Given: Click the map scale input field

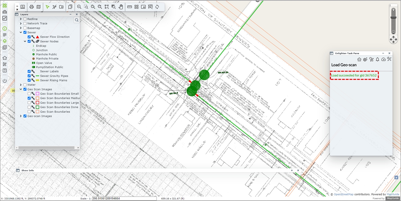Looking at the screenshot, I should coord(124,198).
